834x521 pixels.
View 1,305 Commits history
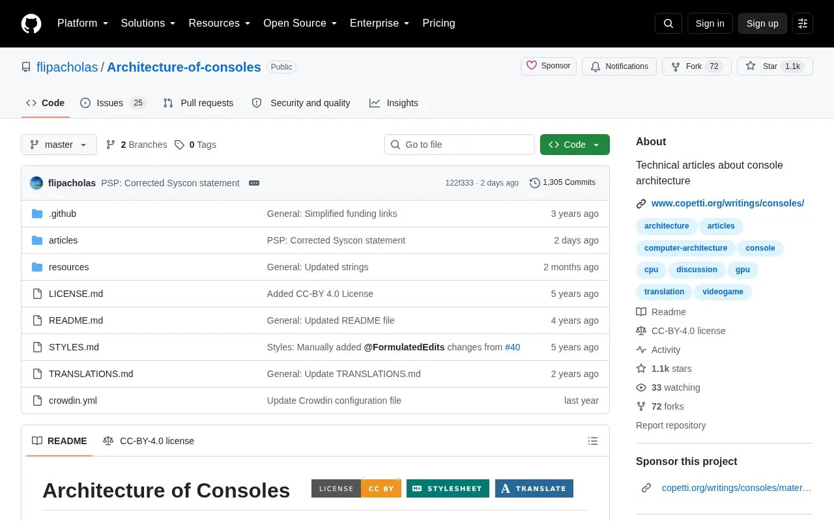tap(563, 183)
